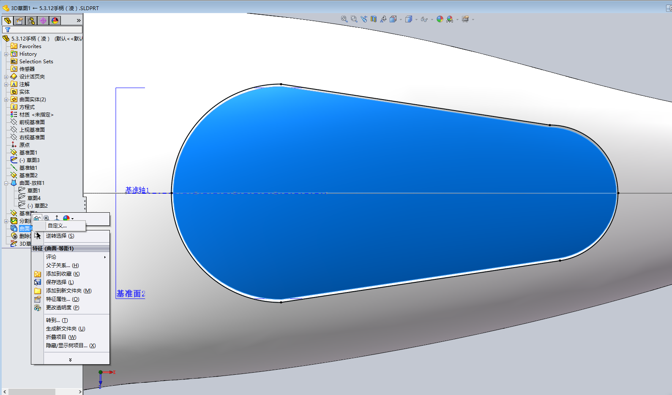
Task: Click the Hide glasses icon in context toolbar
Action: tap(37, 218)
